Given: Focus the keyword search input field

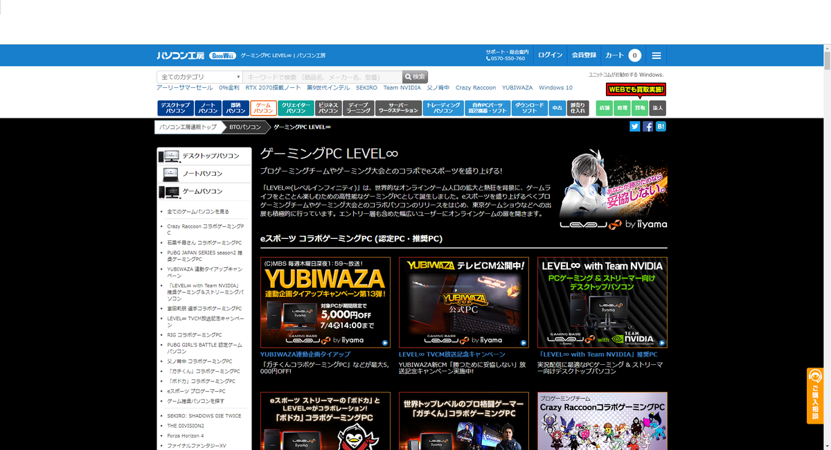Looking at the screenshot, I should coord(322,77).
